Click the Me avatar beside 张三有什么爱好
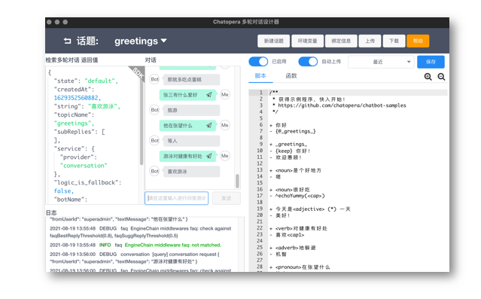Viewport: 481px width, 299px height. (x=225, y=95)
